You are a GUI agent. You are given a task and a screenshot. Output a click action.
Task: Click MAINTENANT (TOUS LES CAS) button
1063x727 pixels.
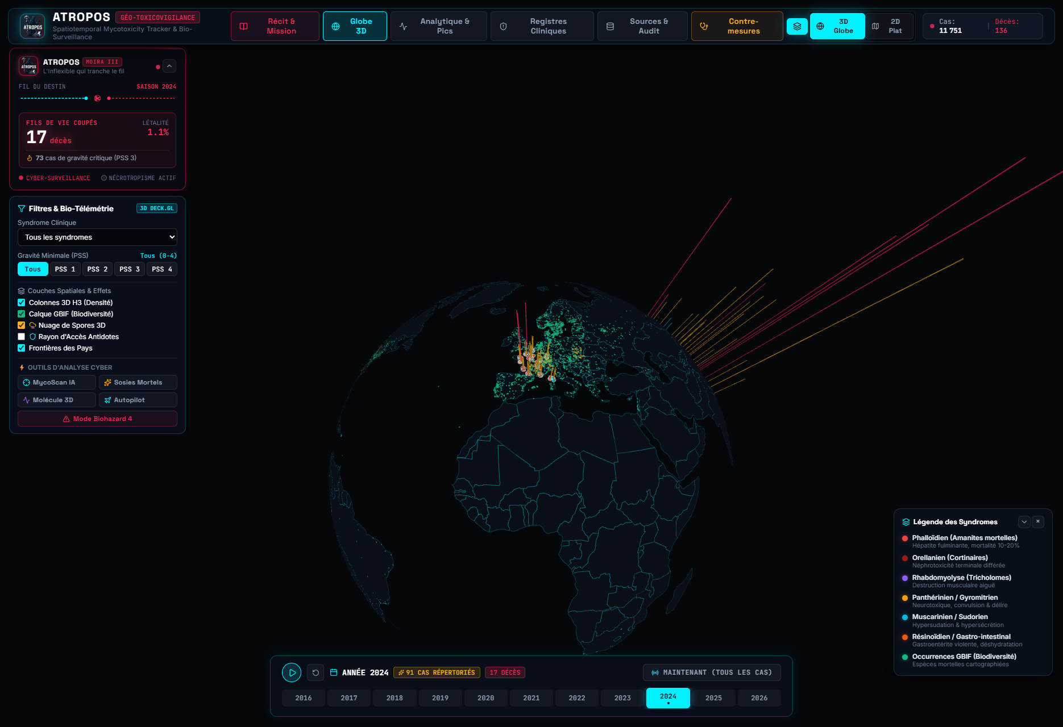tap(712, 672)
